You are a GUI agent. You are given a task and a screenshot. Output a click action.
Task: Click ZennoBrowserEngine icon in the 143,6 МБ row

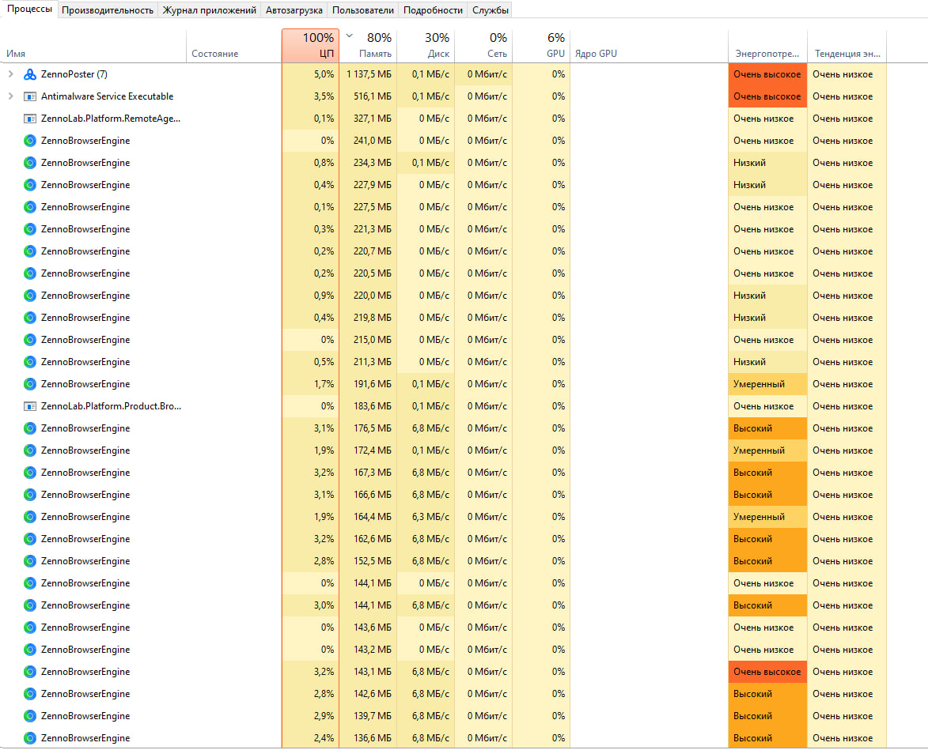tap(30, 628)
